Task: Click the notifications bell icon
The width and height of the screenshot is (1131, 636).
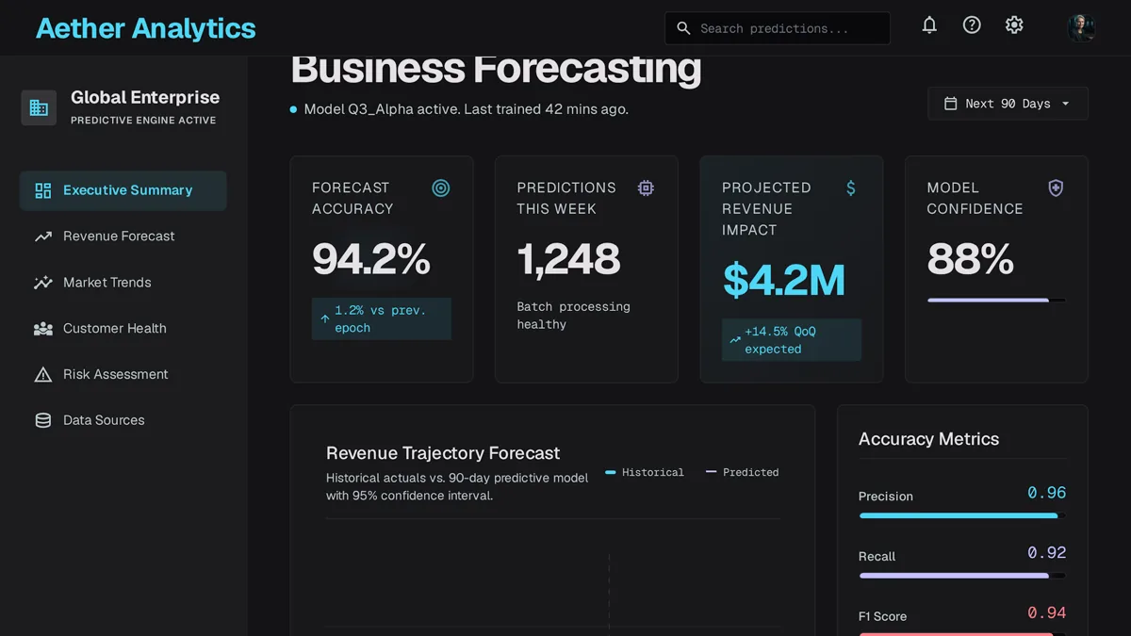Action: pos(929,25)
